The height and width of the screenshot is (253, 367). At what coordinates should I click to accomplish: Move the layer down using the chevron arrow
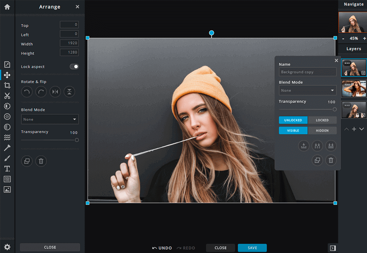click(x=362, y=129)
